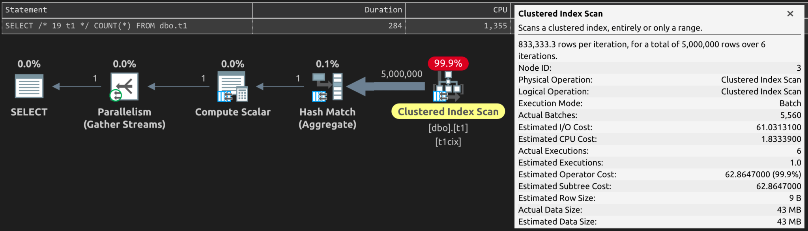Click the Actual Batches property row
808x231 pixels.
click(659, 115)
